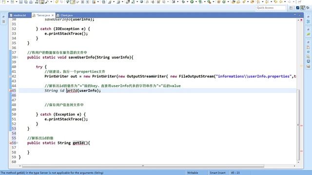Open the Run configurations dropdown arrow

point(196,2)
